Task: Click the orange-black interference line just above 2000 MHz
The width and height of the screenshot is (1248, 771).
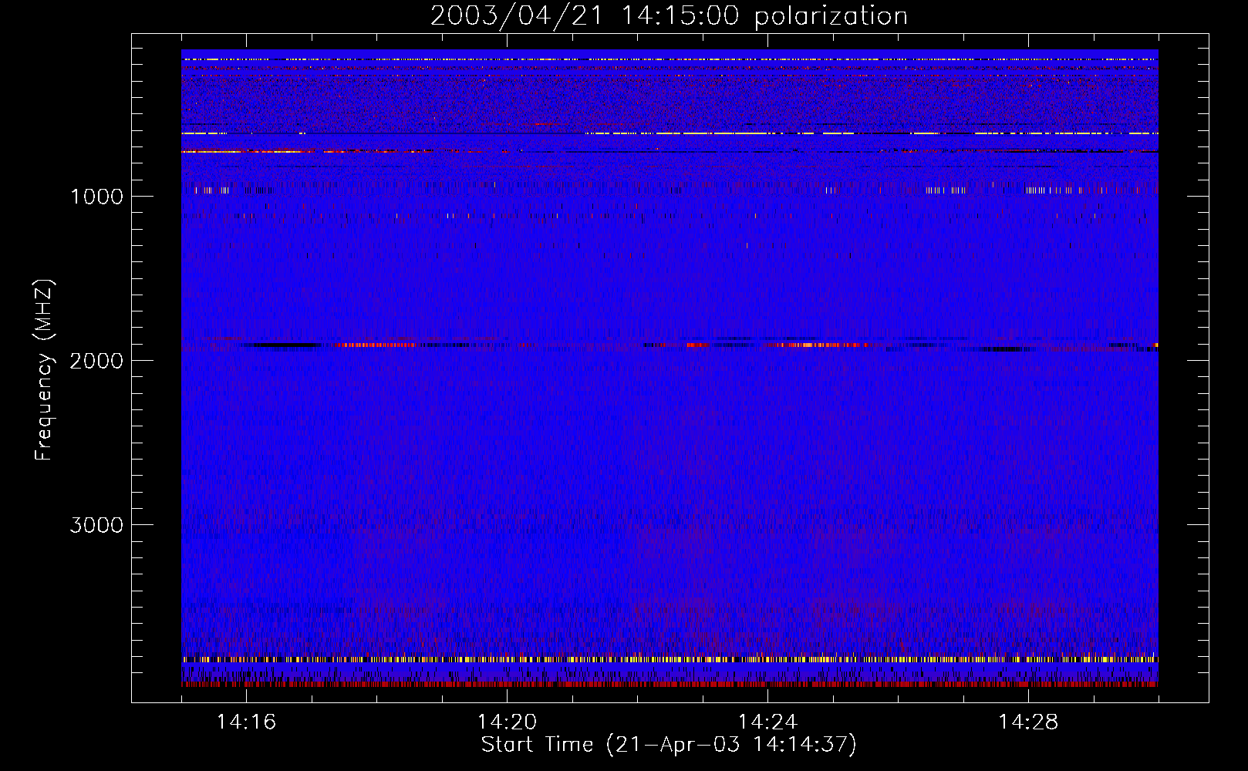Action: [x=670, y=345]
